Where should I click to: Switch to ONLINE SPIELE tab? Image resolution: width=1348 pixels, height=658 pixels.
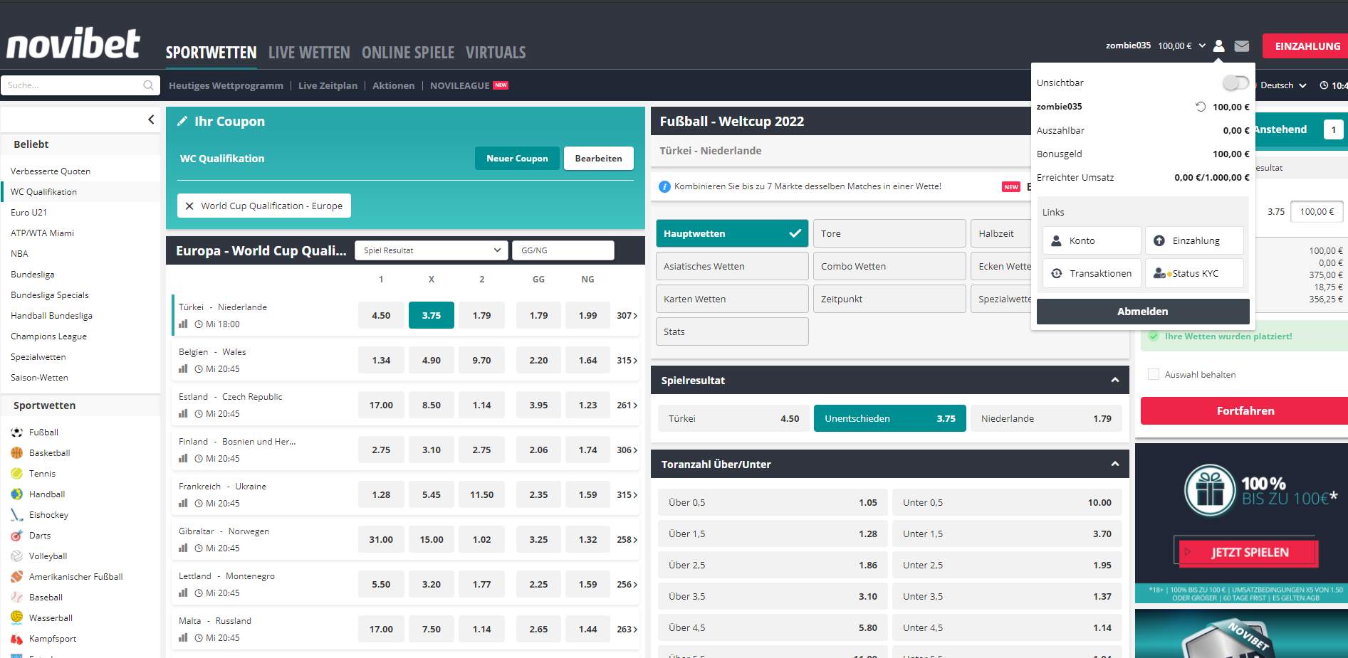click(x=408, y=53)
